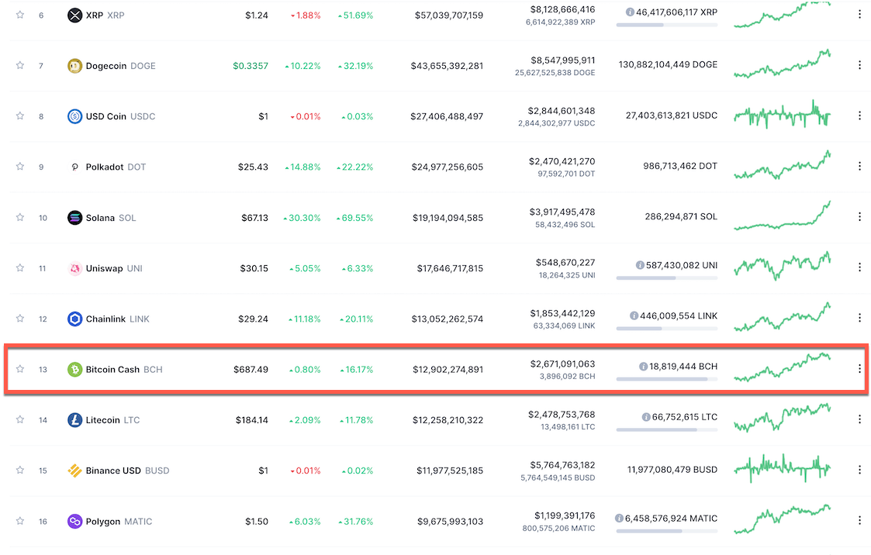The width and height of the screenshot is (871, 555).
Task: Click the Dogecoin coin logo icon
Action: coord(74,66)
